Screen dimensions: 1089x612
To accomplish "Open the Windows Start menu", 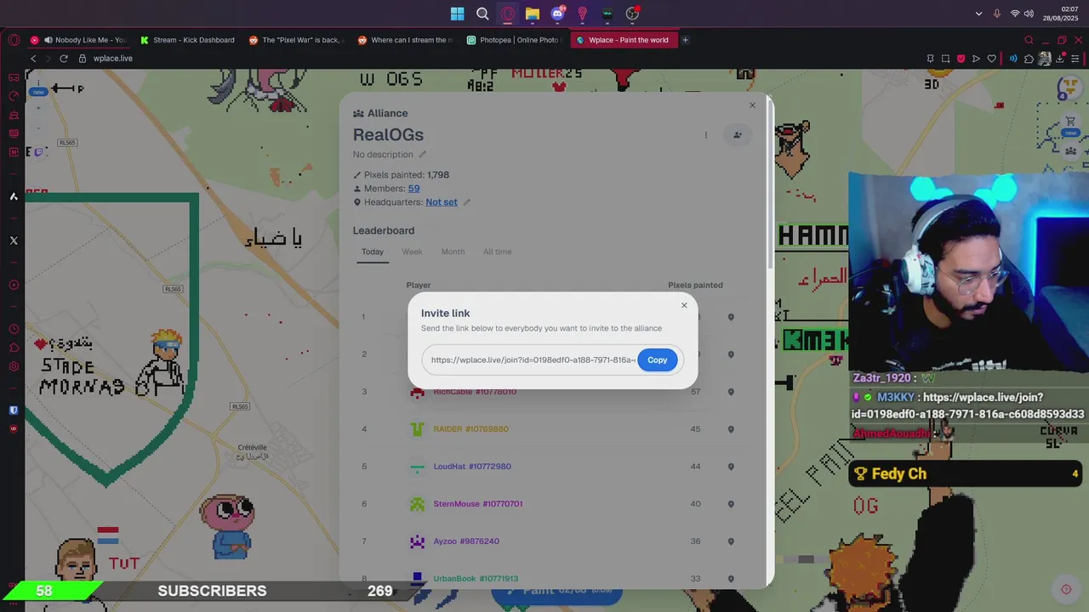I will click(x=458, y=14).
